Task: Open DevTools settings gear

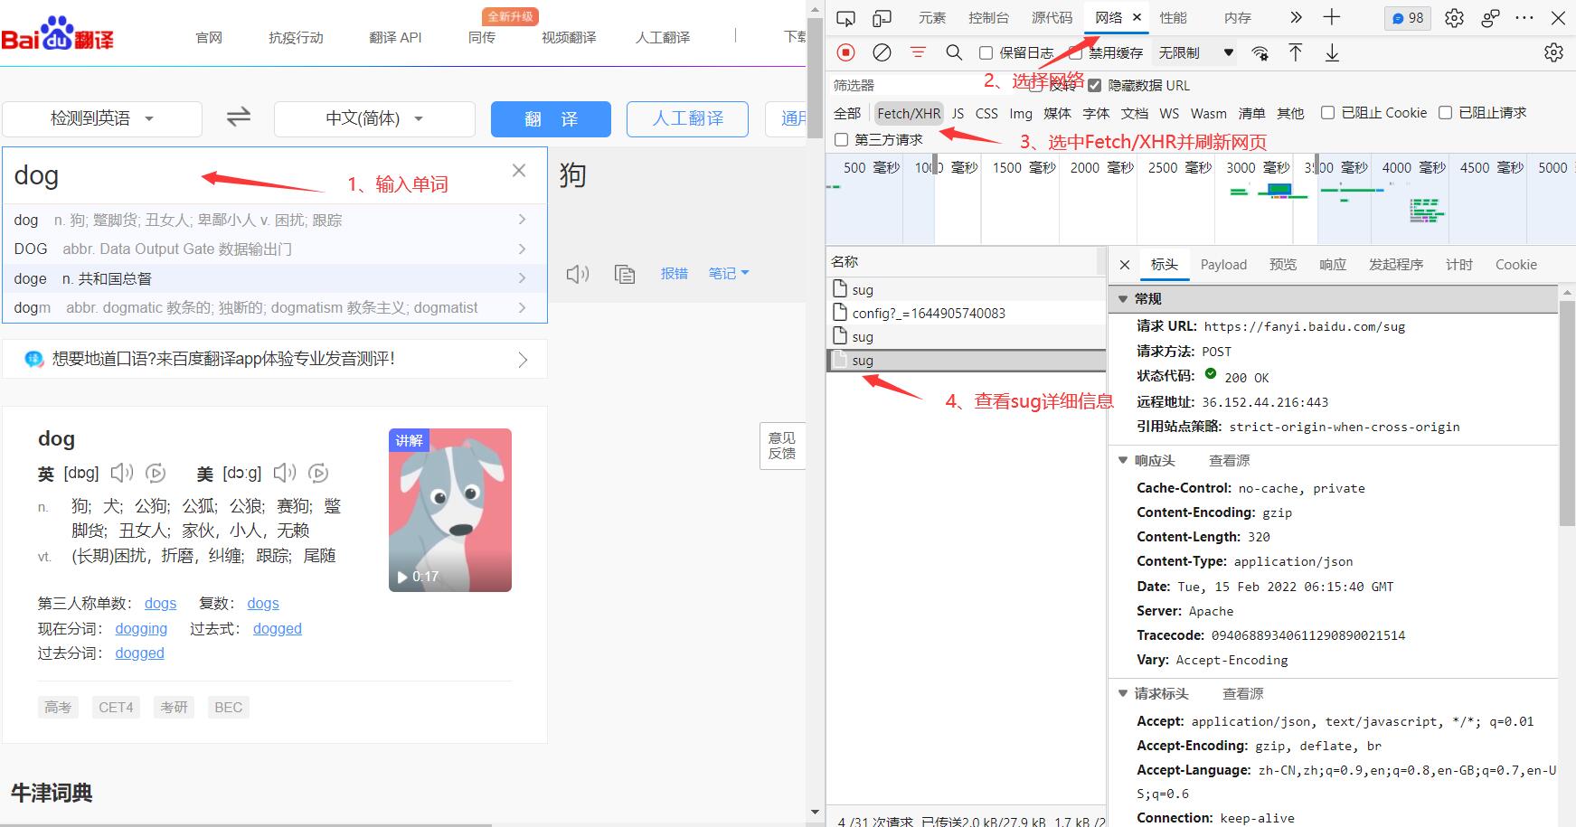Action: pos(1454,18)
